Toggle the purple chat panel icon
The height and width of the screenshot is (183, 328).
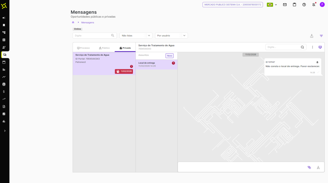tap(320, 47)
